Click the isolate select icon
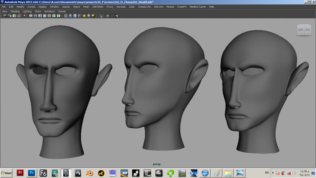 coord(101,16)
